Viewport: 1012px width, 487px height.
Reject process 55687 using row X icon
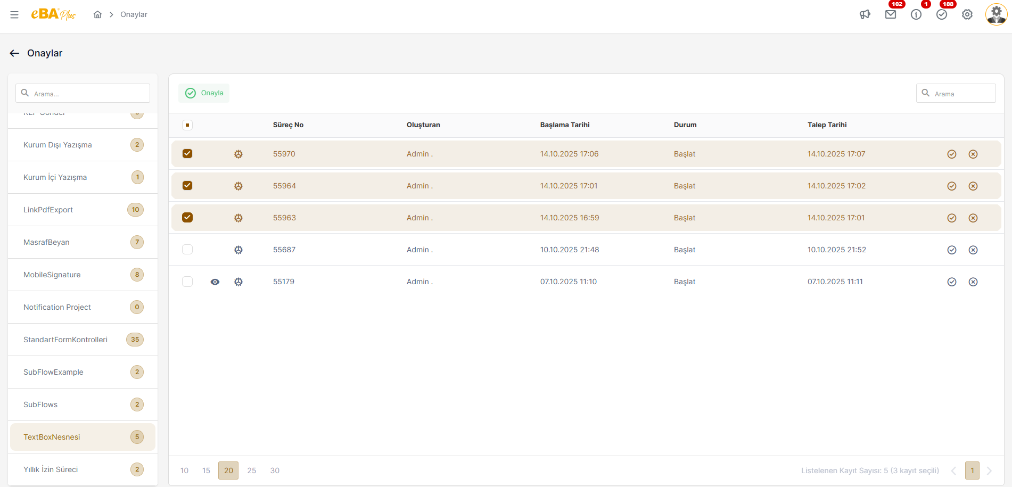coord(973,250)
